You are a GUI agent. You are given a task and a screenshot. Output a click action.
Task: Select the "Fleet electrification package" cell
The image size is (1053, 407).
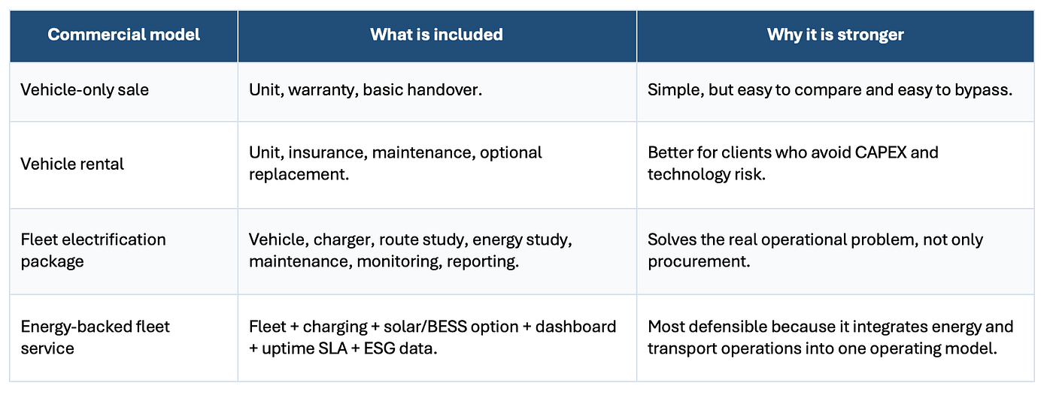coord(124,251)
